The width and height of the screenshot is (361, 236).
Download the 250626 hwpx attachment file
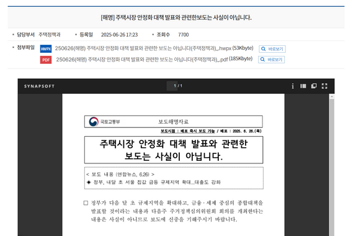[x=143, y=48]
